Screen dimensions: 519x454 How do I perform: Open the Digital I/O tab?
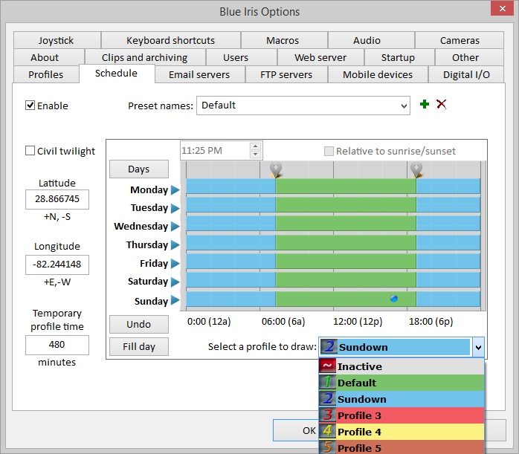click(466, 74)
